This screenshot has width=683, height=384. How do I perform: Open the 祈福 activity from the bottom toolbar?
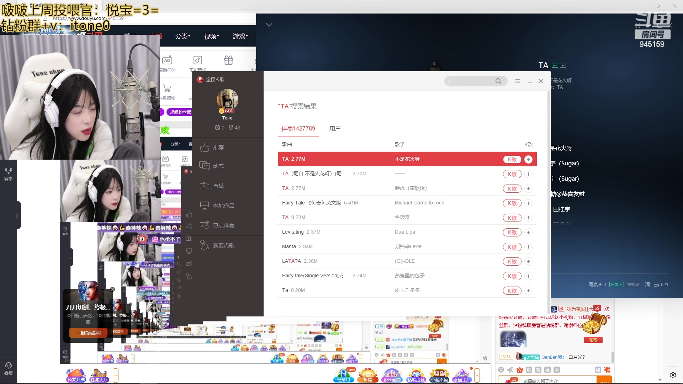coord(368,375)
